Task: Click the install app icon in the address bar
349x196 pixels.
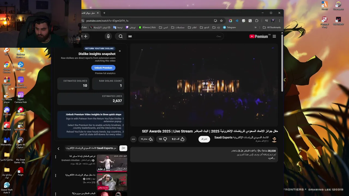Action: [215, 21]
